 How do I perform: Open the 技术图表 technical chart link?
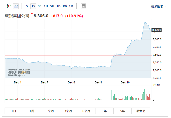158,7
